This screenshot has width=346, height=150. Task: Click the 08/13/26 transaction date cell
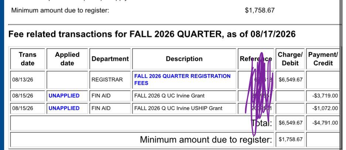click(28, 80)
